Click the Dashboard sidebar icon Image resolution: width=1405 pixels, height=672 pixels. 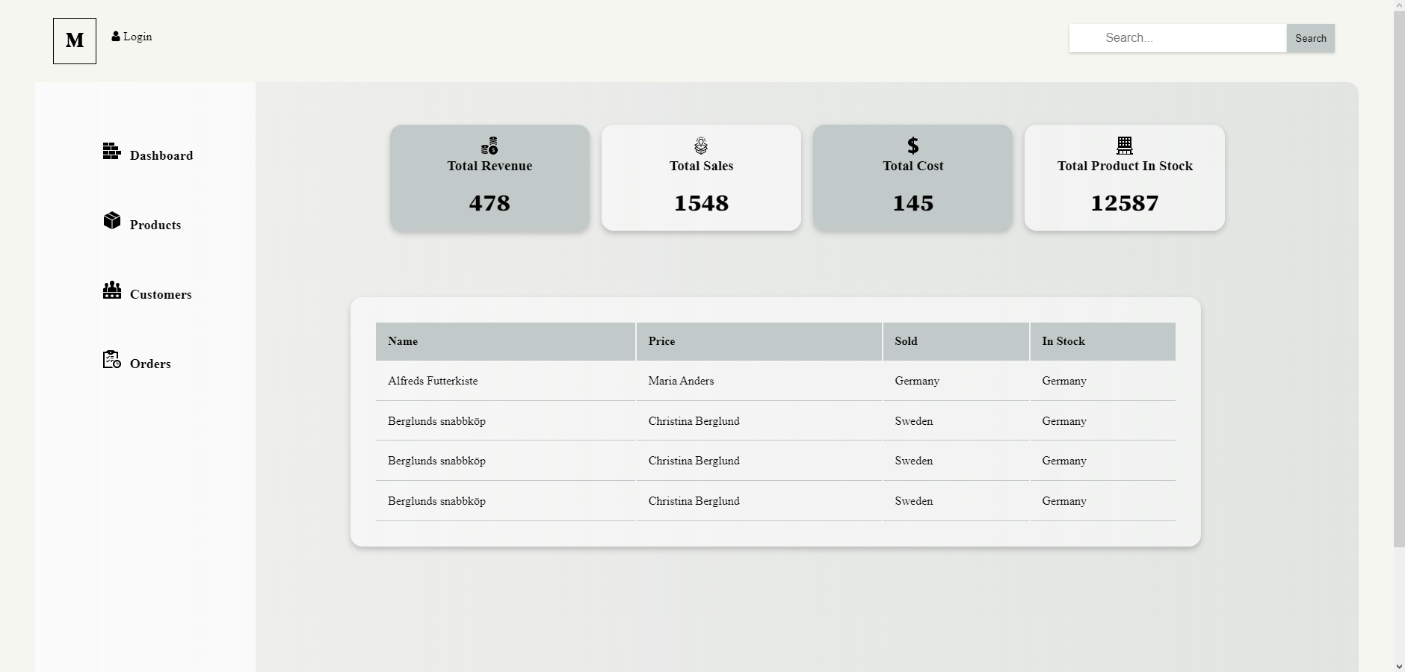coord(112,152)
